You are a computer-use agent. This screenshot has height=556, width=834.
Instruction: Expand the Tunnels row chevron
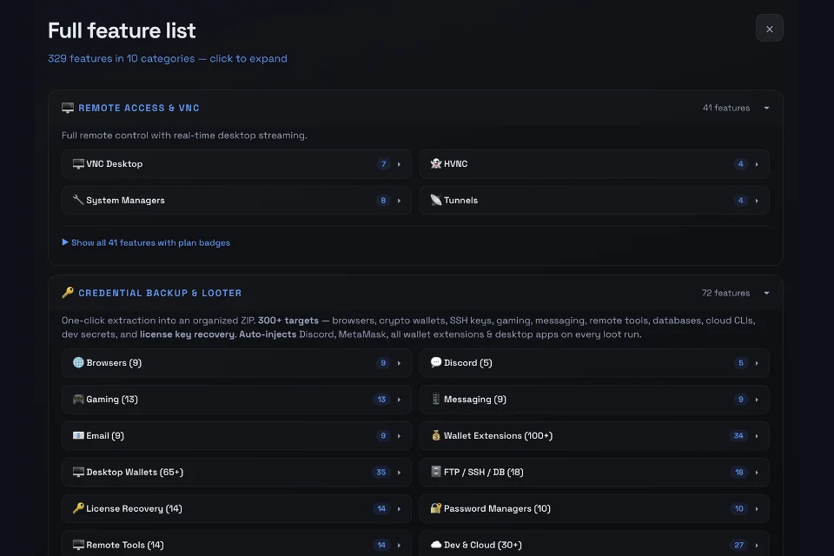point(757,201)
